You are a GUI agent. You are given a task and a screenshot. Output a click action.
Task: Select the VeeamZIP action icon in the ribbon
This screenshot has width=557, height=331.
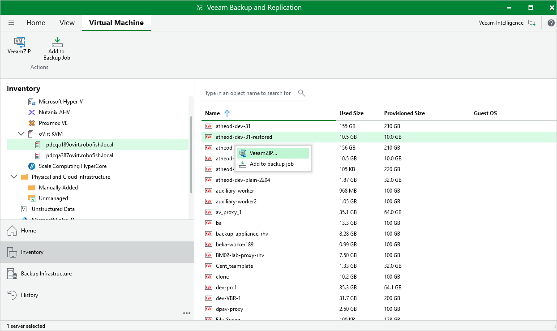pyautogui.click(x=19, y=47)
